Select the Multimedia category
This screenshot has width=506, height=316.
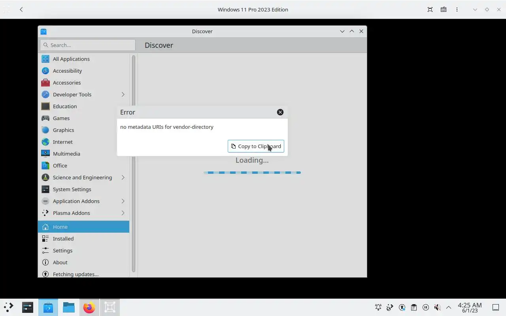(x=83, y=154)
